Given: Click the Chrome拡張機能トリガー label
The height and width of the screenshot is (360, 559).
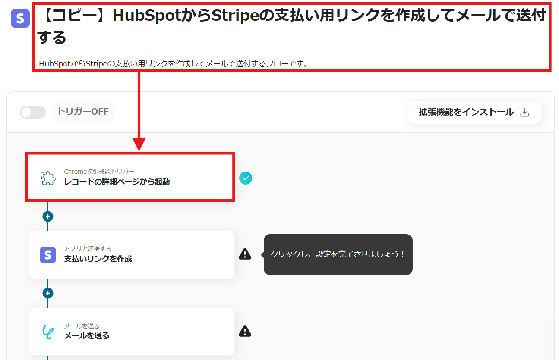Looking at the screenshot, I should tap(99, 172).
